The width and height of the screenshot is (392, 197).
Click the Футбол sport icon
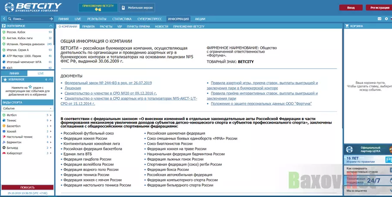(x=4, y=115)
